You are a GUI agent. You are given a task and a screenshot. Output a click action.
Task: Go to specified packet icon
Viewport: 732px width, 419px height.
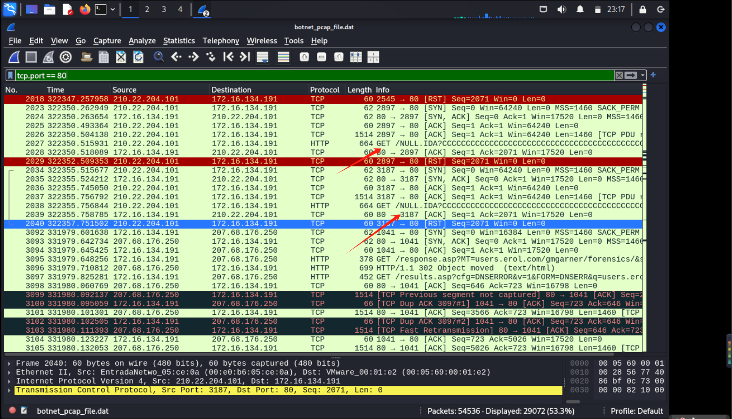211,57
